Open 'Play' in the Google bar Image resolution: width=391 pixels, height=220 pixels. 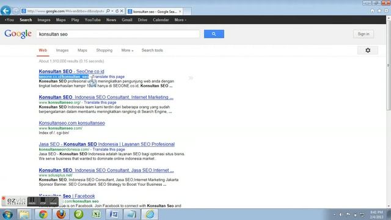coord(75,20)
